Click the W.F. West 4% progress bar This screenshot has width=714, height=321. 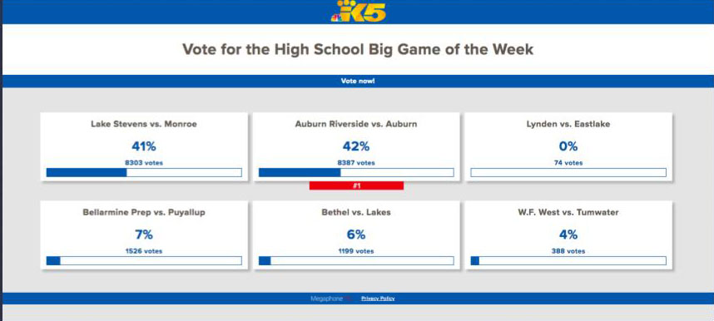click(x=568, y=261)
